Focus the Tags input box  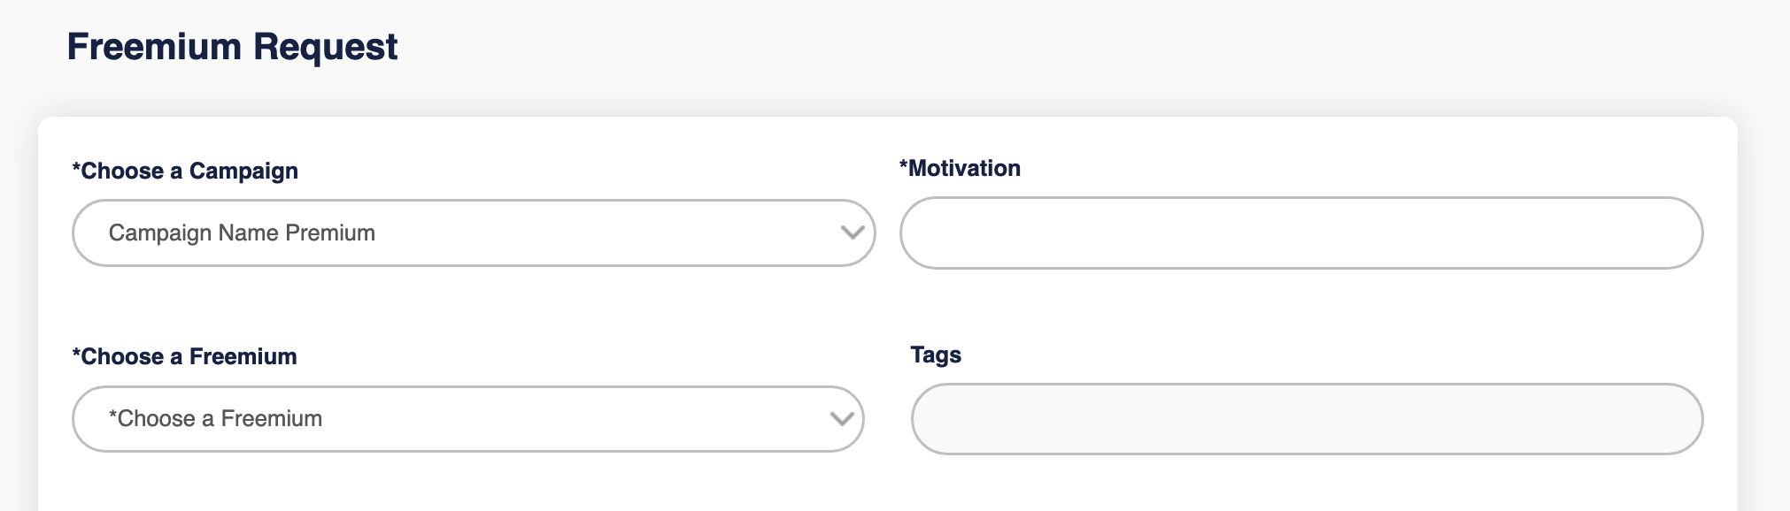[x=1306, y=418]
